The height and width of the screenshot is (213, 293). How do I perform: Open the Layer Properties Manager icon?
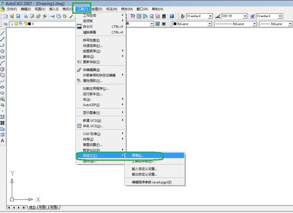pyautogui.click(x=6, y=24)
